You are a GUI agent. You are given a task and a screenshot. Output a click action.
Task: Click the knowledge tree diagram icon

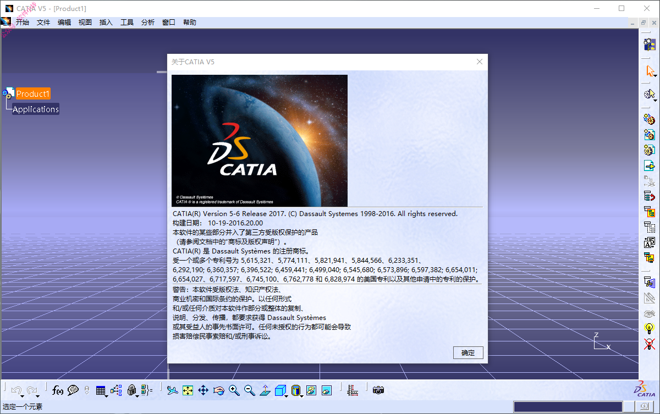pos(116,390)
